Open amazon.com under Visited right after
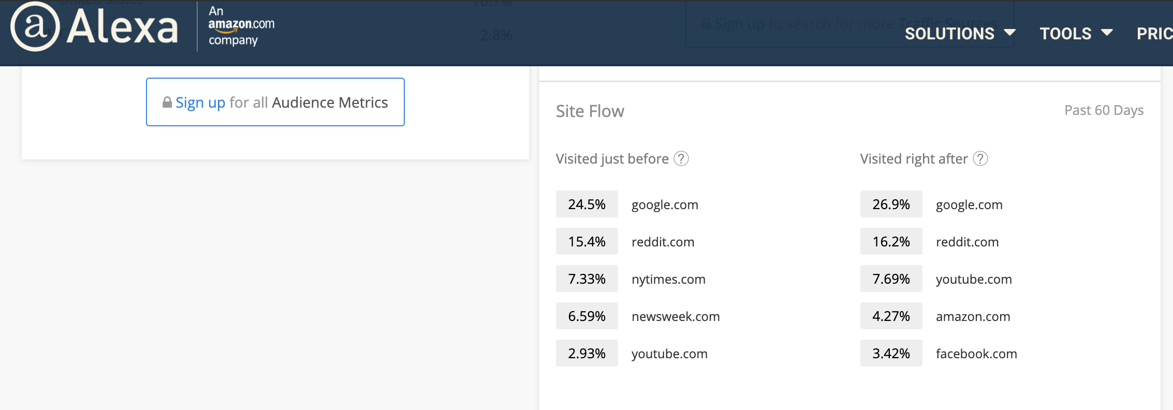 (973, 317)
